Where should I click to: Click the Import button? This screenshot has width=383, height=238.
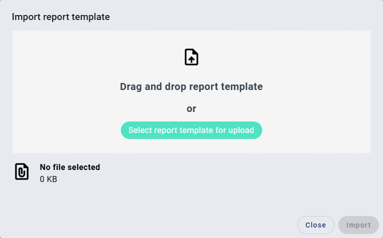(358, 225)
